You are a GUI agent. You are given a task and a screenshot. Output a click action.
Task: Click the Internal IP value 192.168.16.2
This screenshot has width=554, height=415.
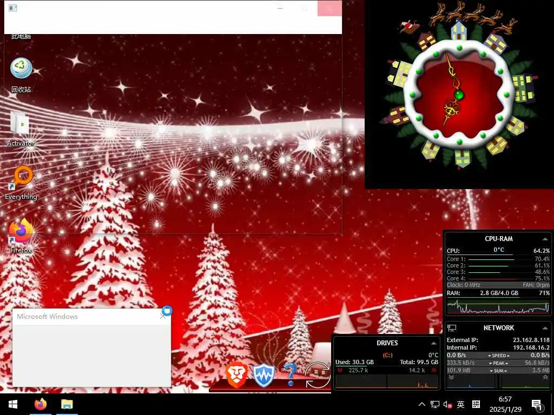click(531, 347)
